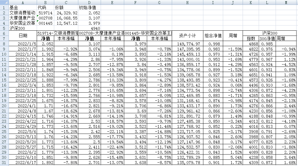Select row 20 header
The image size is (298, 166).
click(4, 106)
